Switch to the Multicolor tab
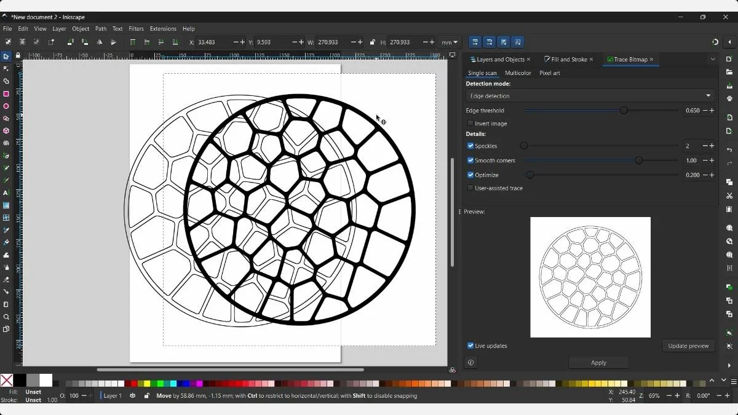The image size is (738, 415). pyautogui.click(x=518, y=73)
